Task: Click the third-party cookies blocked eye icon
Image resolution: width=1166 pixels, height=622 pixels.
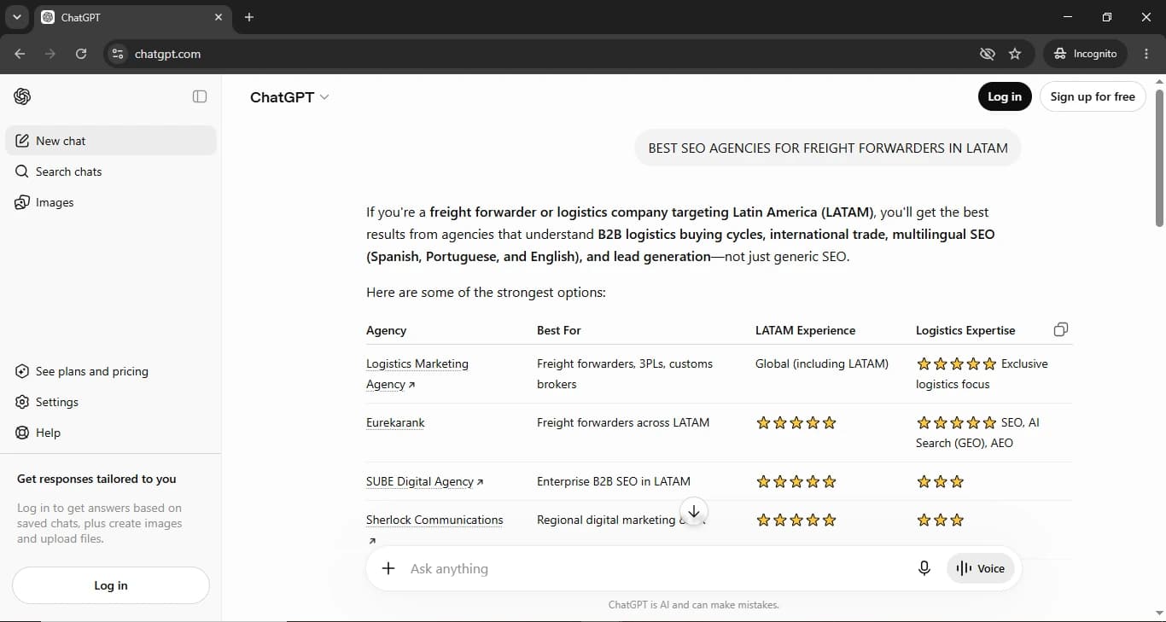Action: (x=988, y=54)
